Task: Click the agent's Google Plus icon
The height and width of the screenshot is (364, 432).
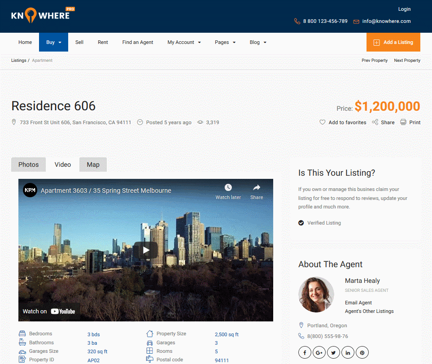Action: (319, 352)
